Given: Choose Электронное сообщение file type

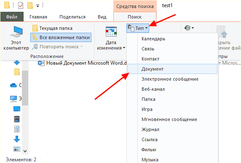Looking at the screenshot, I should [172, 79].
